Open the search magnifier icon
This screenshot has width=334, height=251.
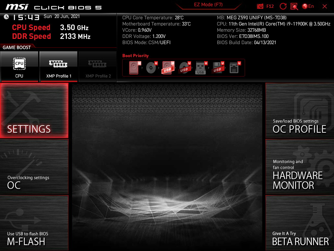click(x=294, y=6)
